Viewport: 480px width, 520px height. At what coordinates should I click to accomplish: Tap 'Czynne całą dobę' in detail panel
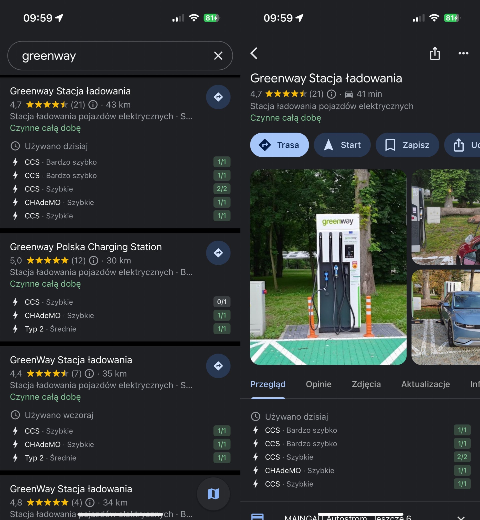click(x=285, y=118)
